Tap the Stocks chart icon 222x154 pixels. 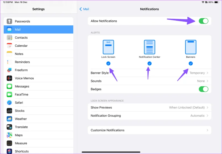pos(9,111)
